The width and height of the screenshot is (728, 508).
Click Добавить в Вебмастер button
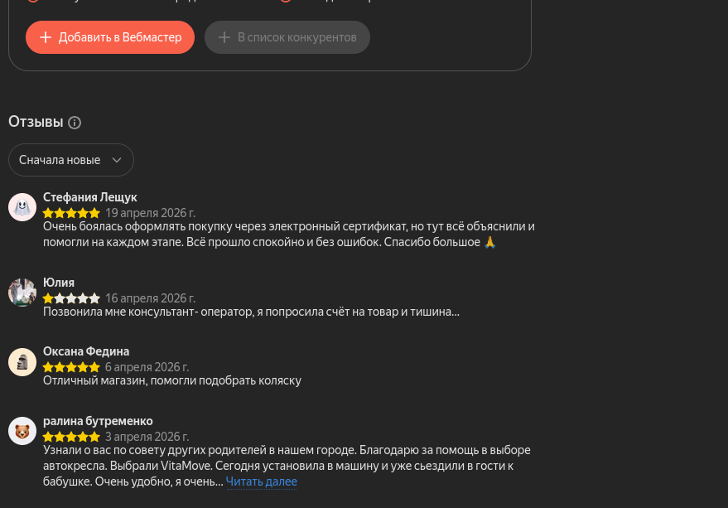[110, 37]
